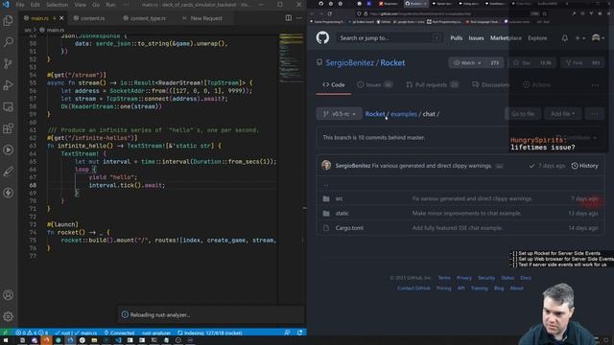The image size is (614, 345).
Task: Open the GitHub notifications bell
Action: 565,38
